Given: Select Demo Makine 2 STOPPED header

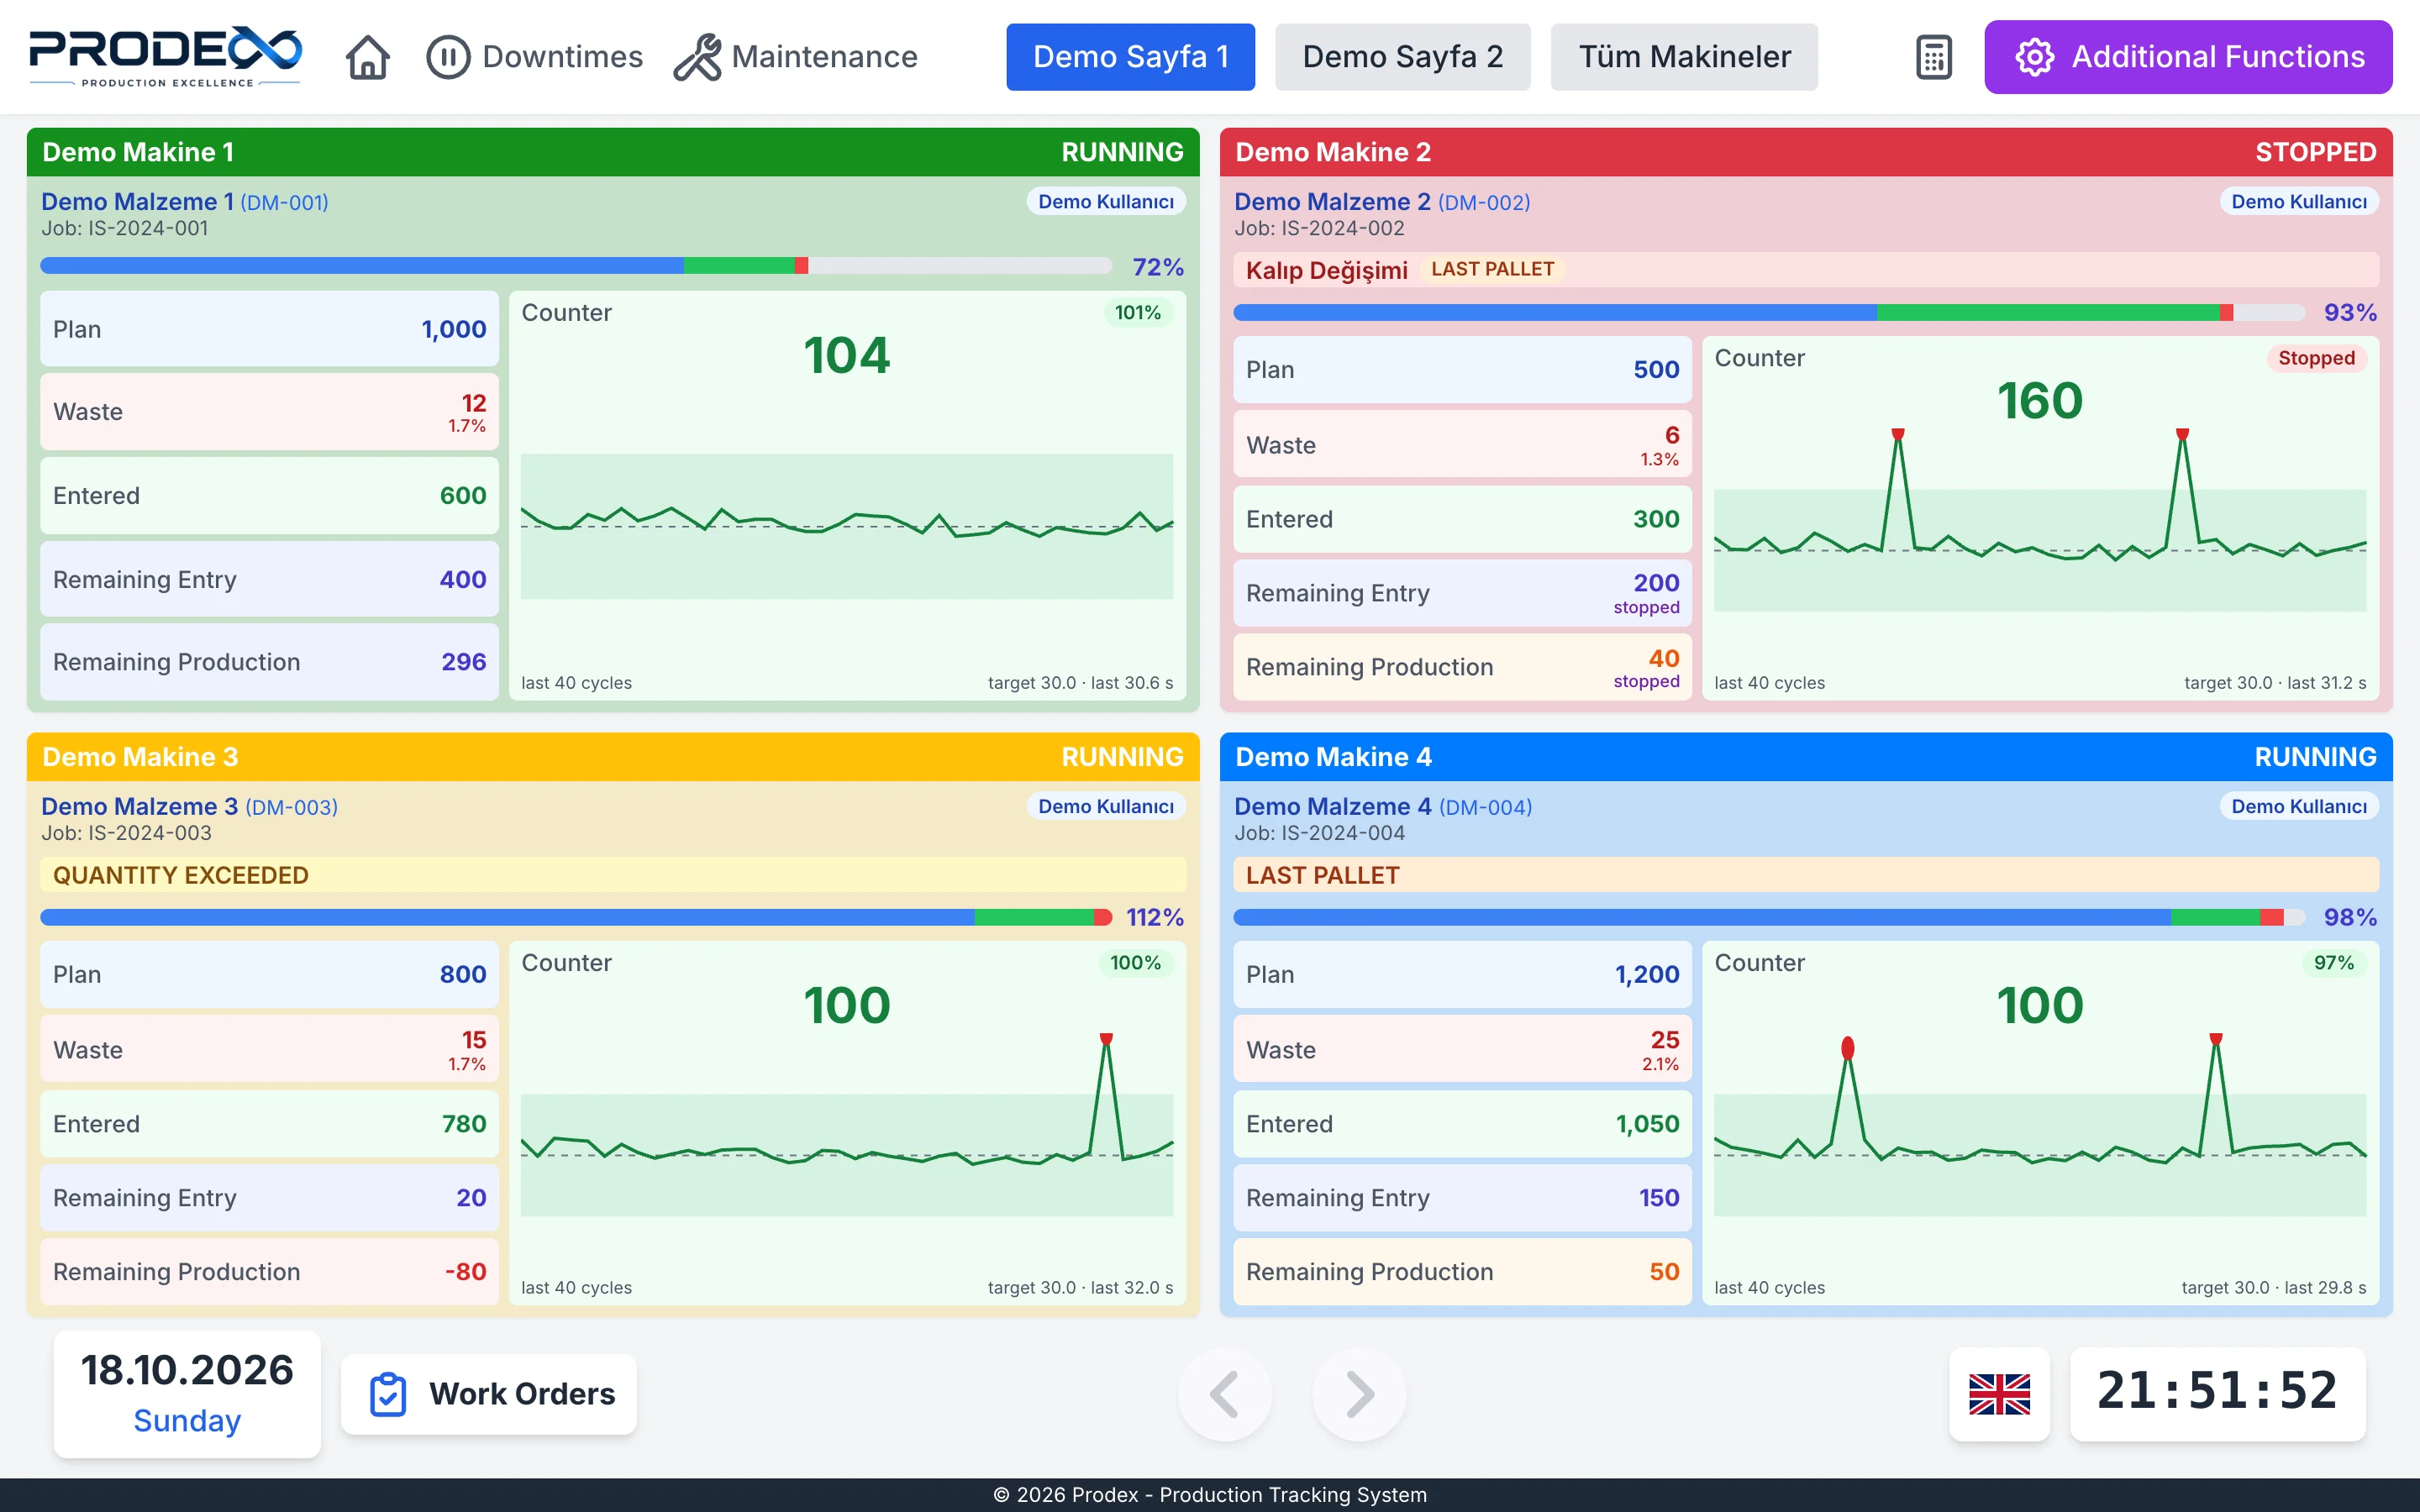Looking at the screenshot, I should coord(1806,152).
